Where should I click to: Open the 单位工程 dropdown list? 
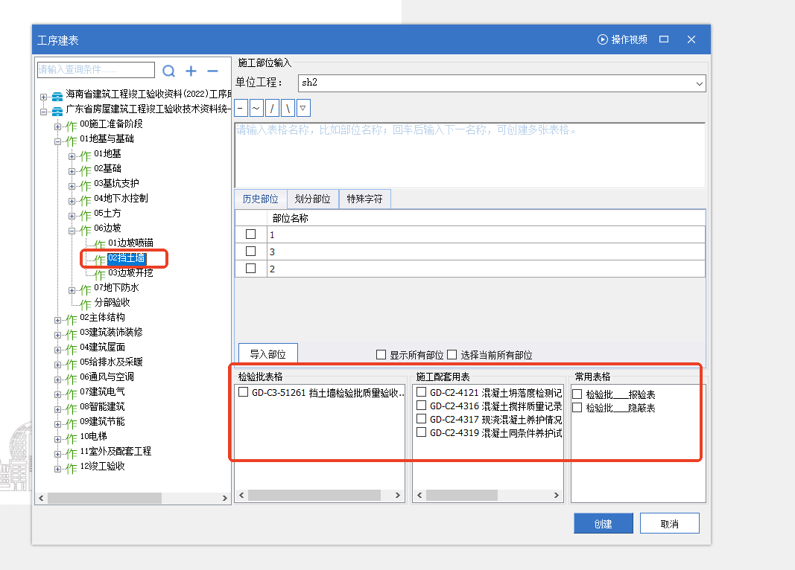pyautogui.click(x=699, y=83)
